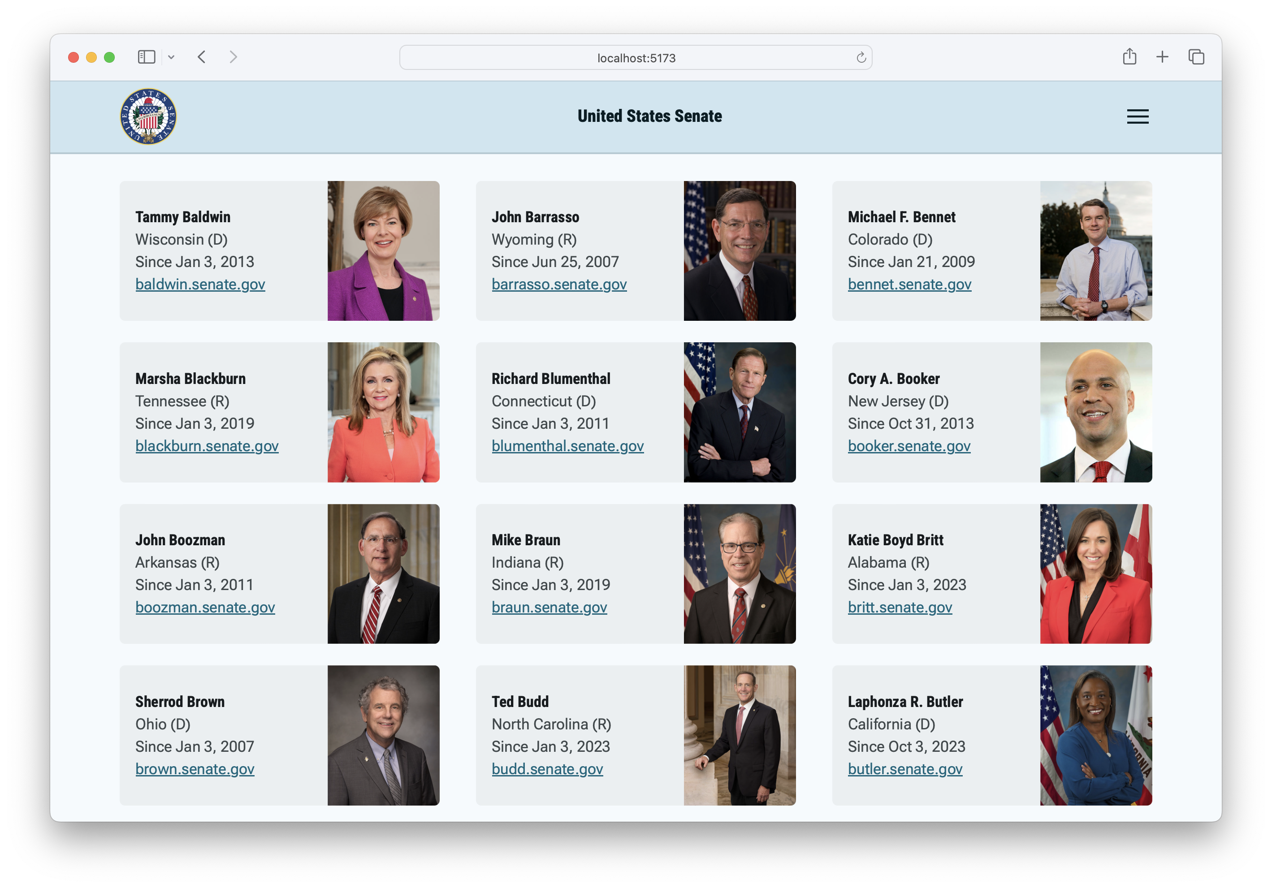Toggle the Safari sidebar button
Screen dimensions: 1272x888
click(x=146, y=57)
